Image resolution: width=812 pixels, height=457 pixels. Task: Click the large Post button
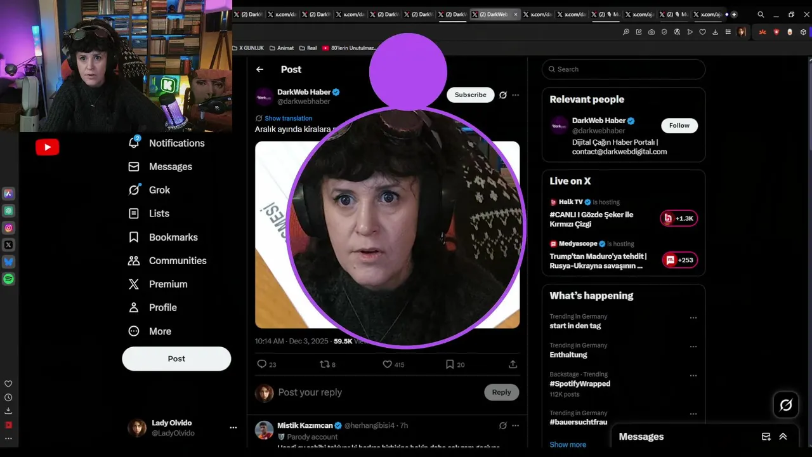[176, 359]
